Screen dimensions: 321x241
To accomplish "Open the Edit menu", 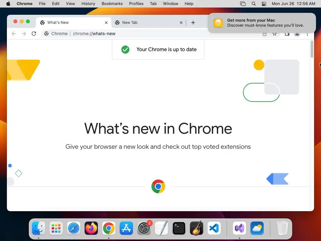I will coord(55,4).
